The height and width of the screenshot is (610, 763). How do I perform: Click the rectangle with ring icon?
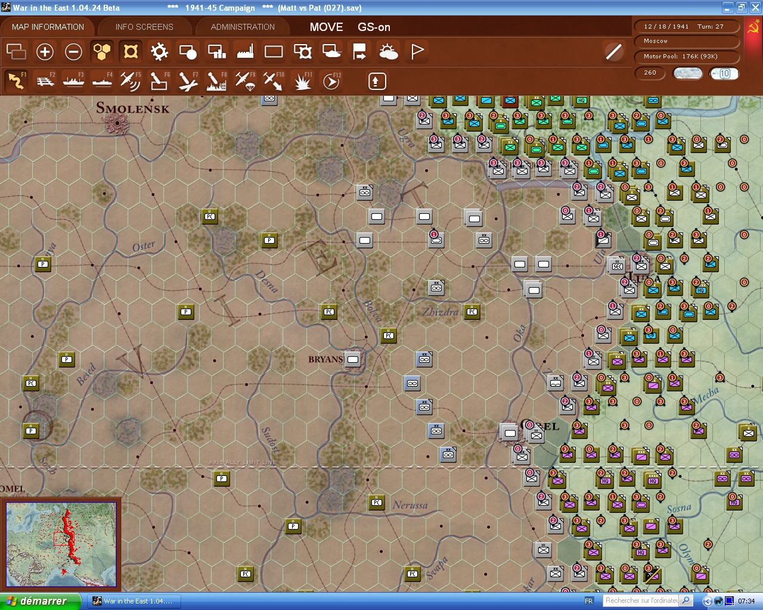(x=302, y=52)
